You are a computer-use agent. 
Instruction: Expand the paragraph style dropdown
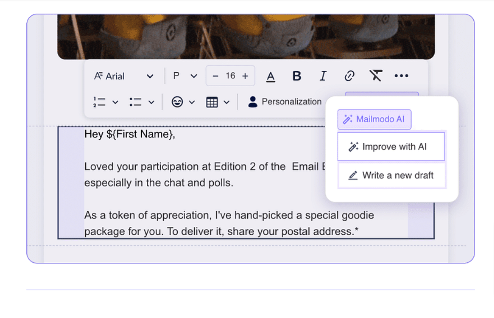coord(184,76)
